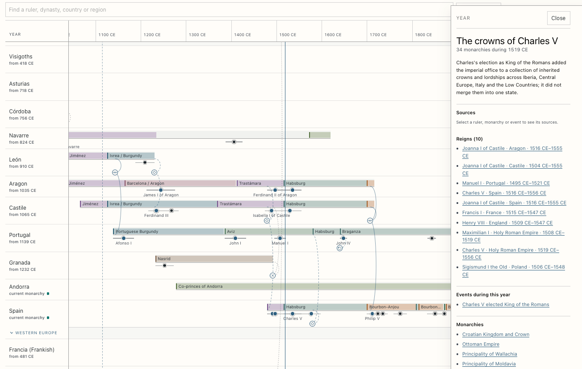Viewport: 582px width, 369px height.
Task: Open the diamond event icon below Isabella I of Castile
Action: (267, 220)
